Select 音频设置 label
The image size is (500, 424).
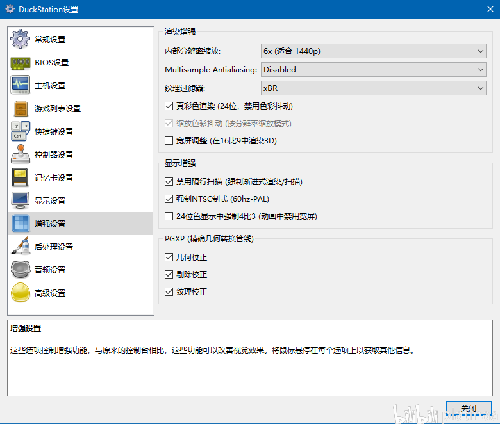tap(50, 270)
